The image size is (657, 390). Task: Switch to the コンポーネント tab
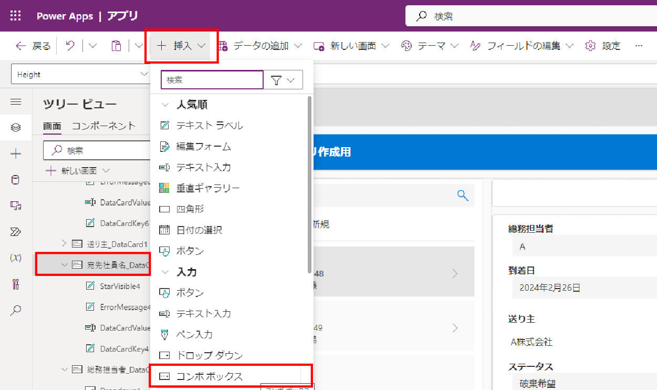[x=103, y=126]
